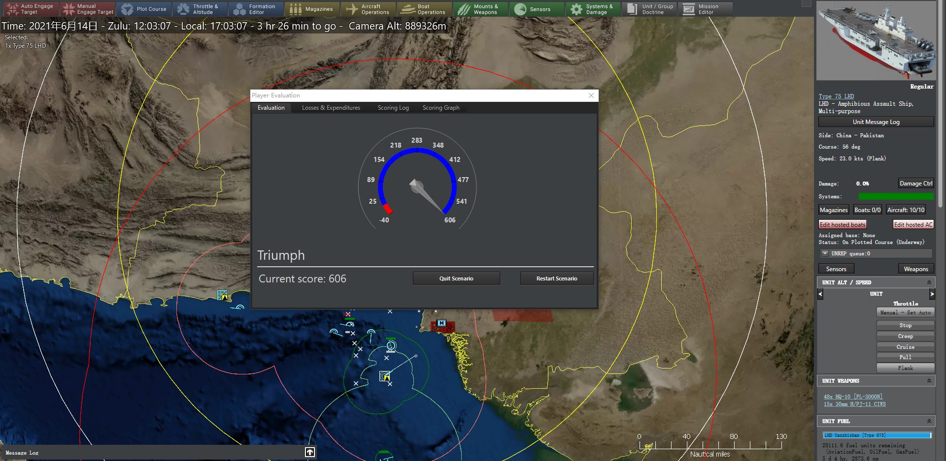Open the Magazines toolbar item
Viewport: 946px width, 461px height.
pos(312,9)
